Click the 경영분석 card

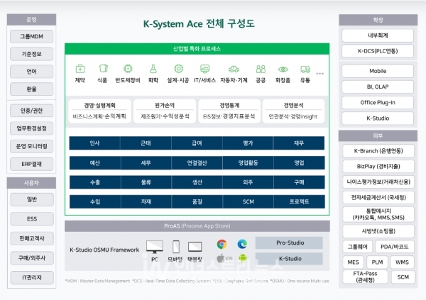293,111
